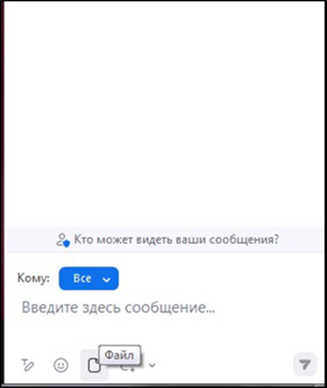Open the text formatting tool
The image size is (327, 388).
[28, 365]
